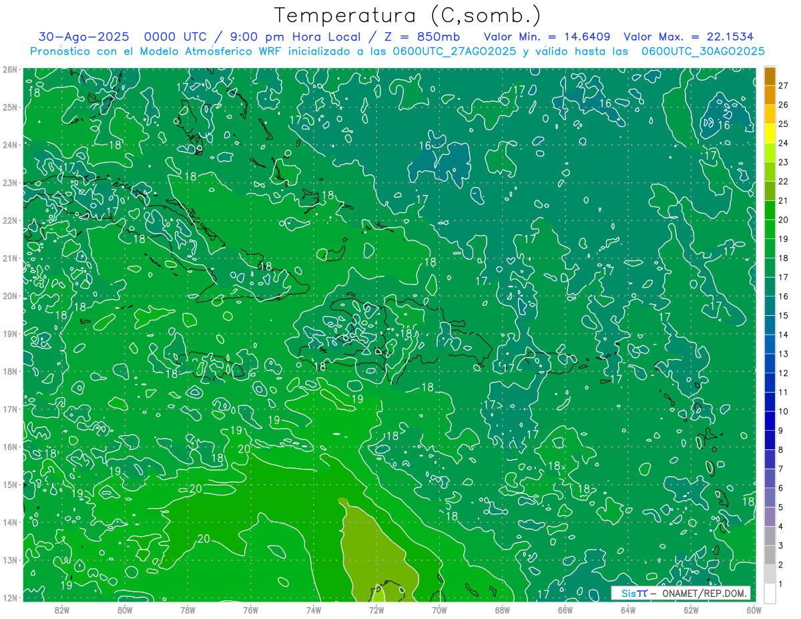Click the "Temperatura (C,somb.)" chart title
Viewport: 801px width, 619px height.
click(x=407, y=15)
